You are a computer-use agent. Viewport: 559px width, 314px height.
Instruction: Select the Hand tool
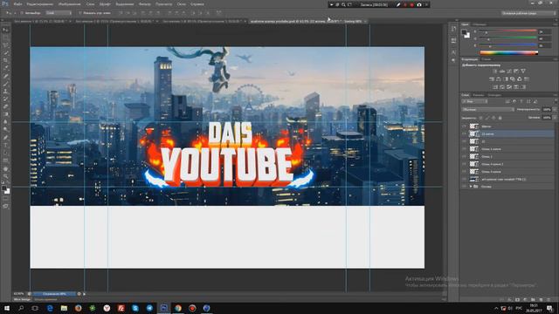tap(6, 168)
